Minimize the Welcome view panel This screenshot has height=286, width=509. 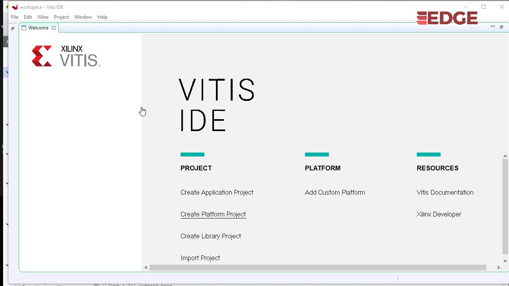492,27
